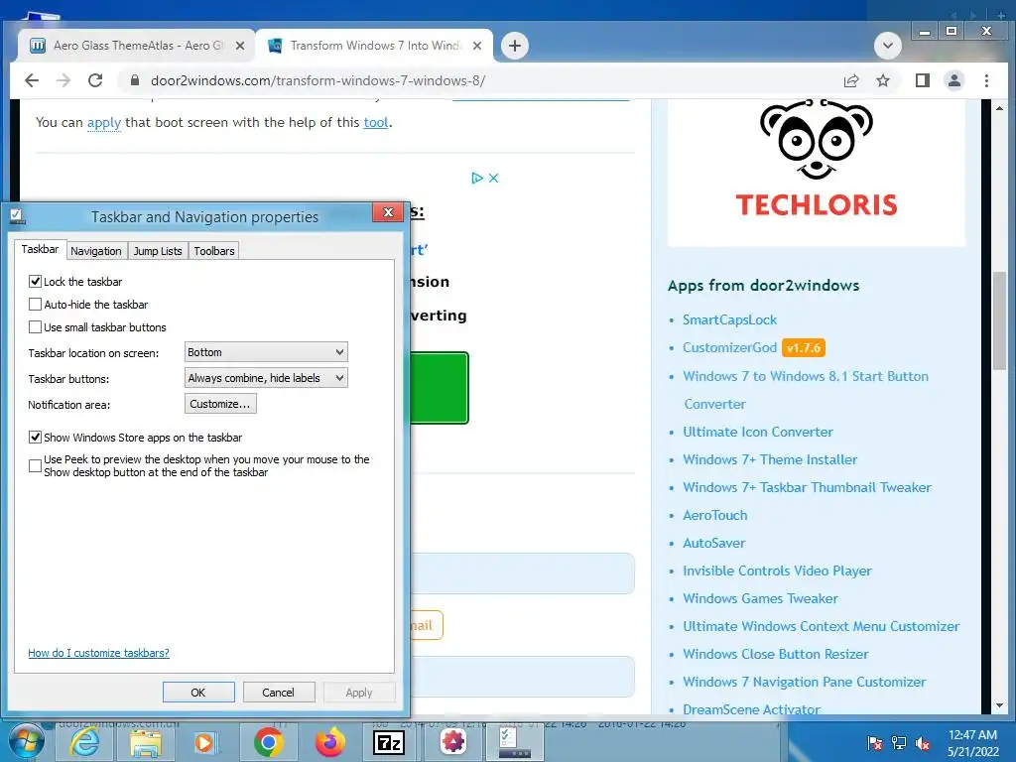Open the AeroTouch sidebar link
This screenshot has height=762, width=1016.
[x=714, y=516]
